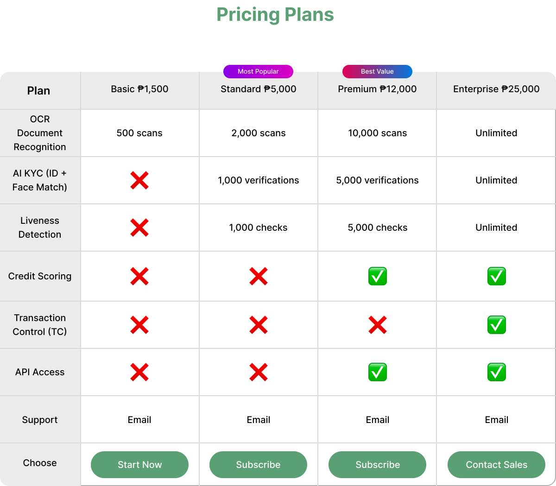Click the red X for Basic API Access

pos(139,372)
